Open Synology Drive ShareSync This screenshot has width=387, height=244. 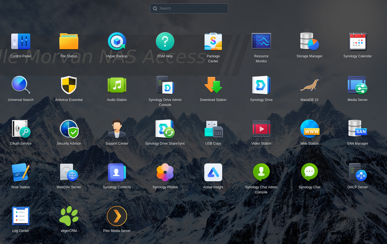[165, 129]
